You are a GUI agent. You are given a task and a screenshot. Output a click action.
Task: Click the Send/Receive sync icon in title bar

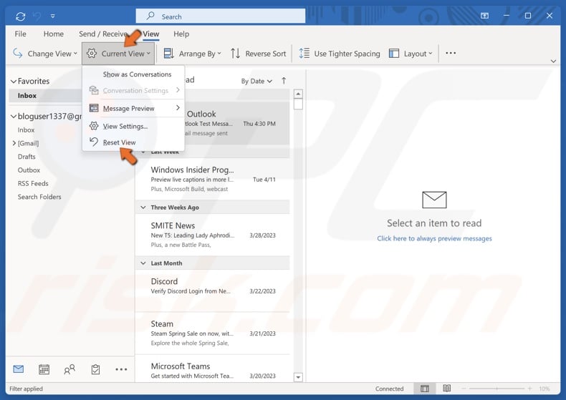(21, 16)
